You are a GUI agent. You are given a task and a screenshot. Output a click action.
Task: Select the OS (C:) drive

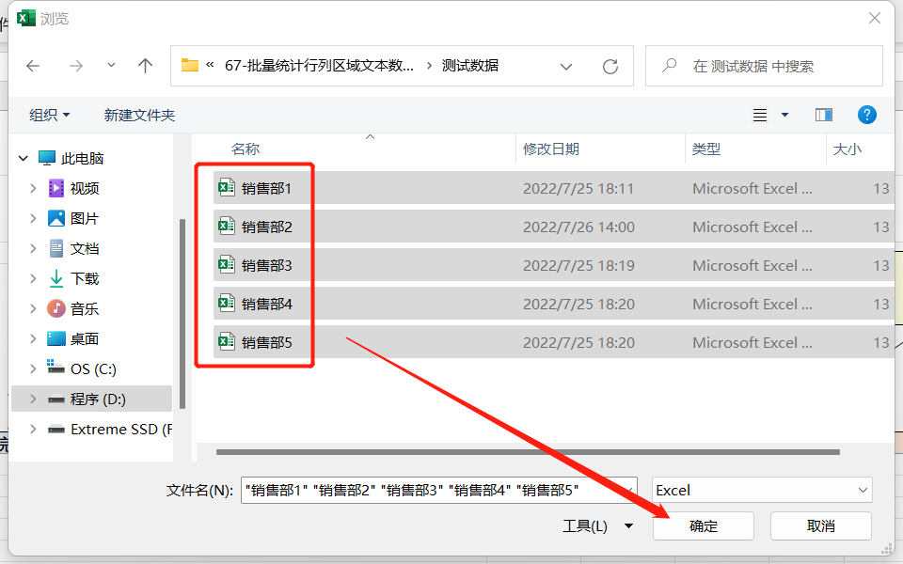click(x=93, y=368)
